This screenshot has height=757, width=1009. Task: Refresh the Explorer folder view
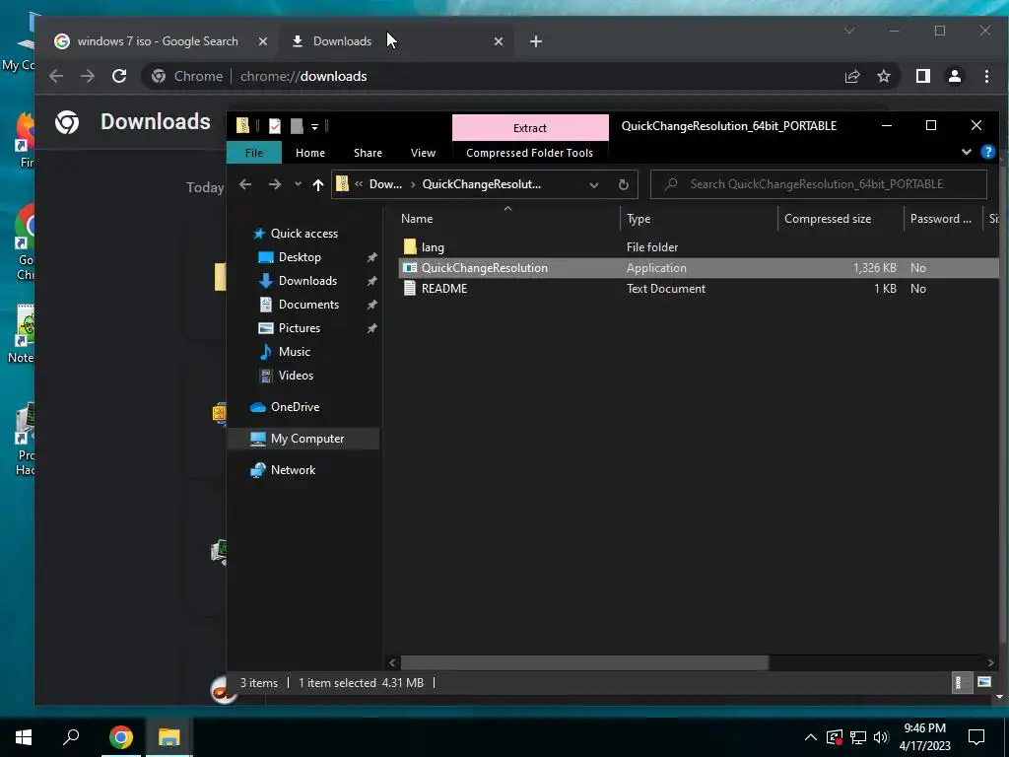point(623,184)
